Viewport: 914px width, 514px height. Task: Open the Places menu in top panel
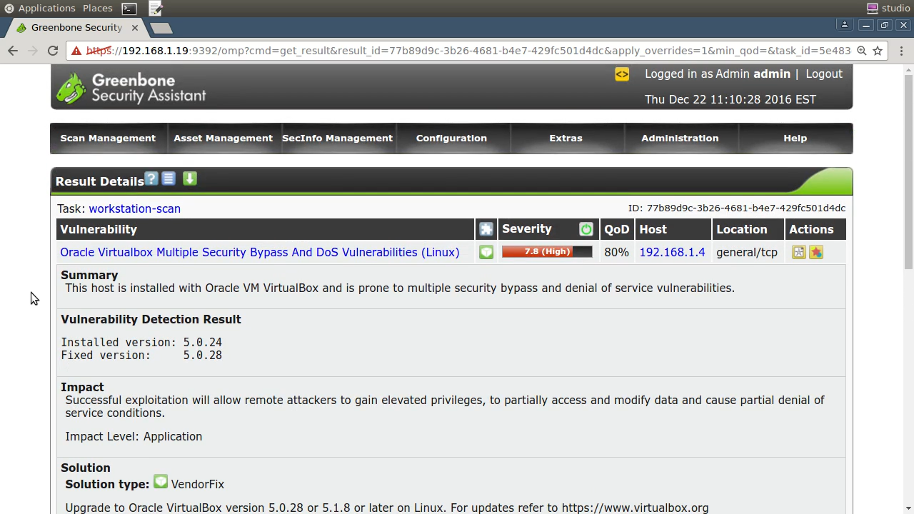coord(97,9)
